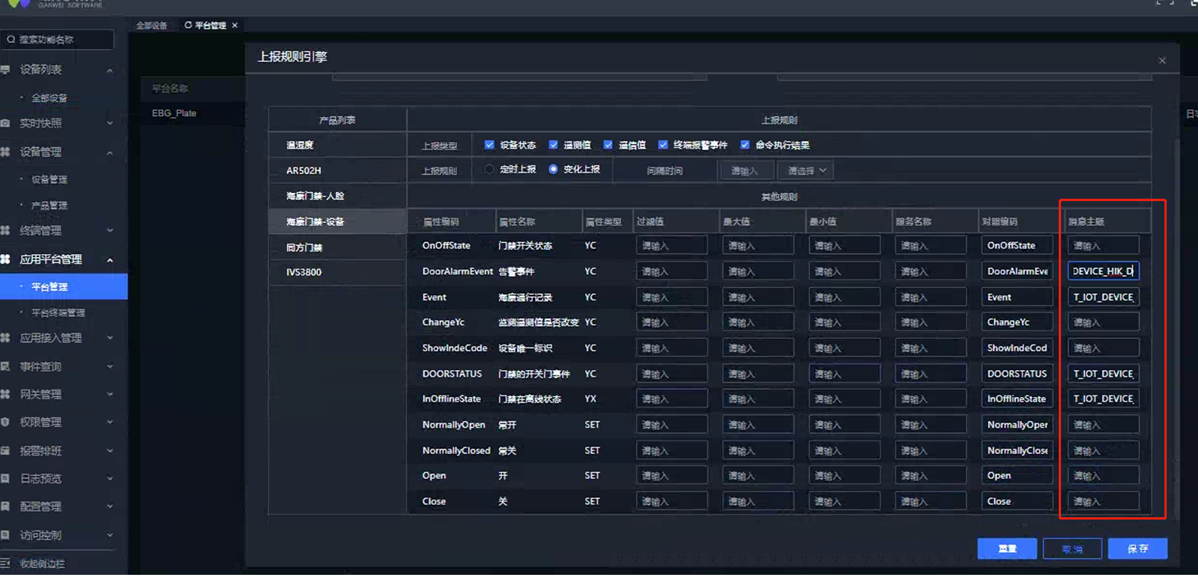Click the 配置管理 icon in sidebar
Image resolution: width=1198 pixels, height=578 pixels.
[6, 507]
